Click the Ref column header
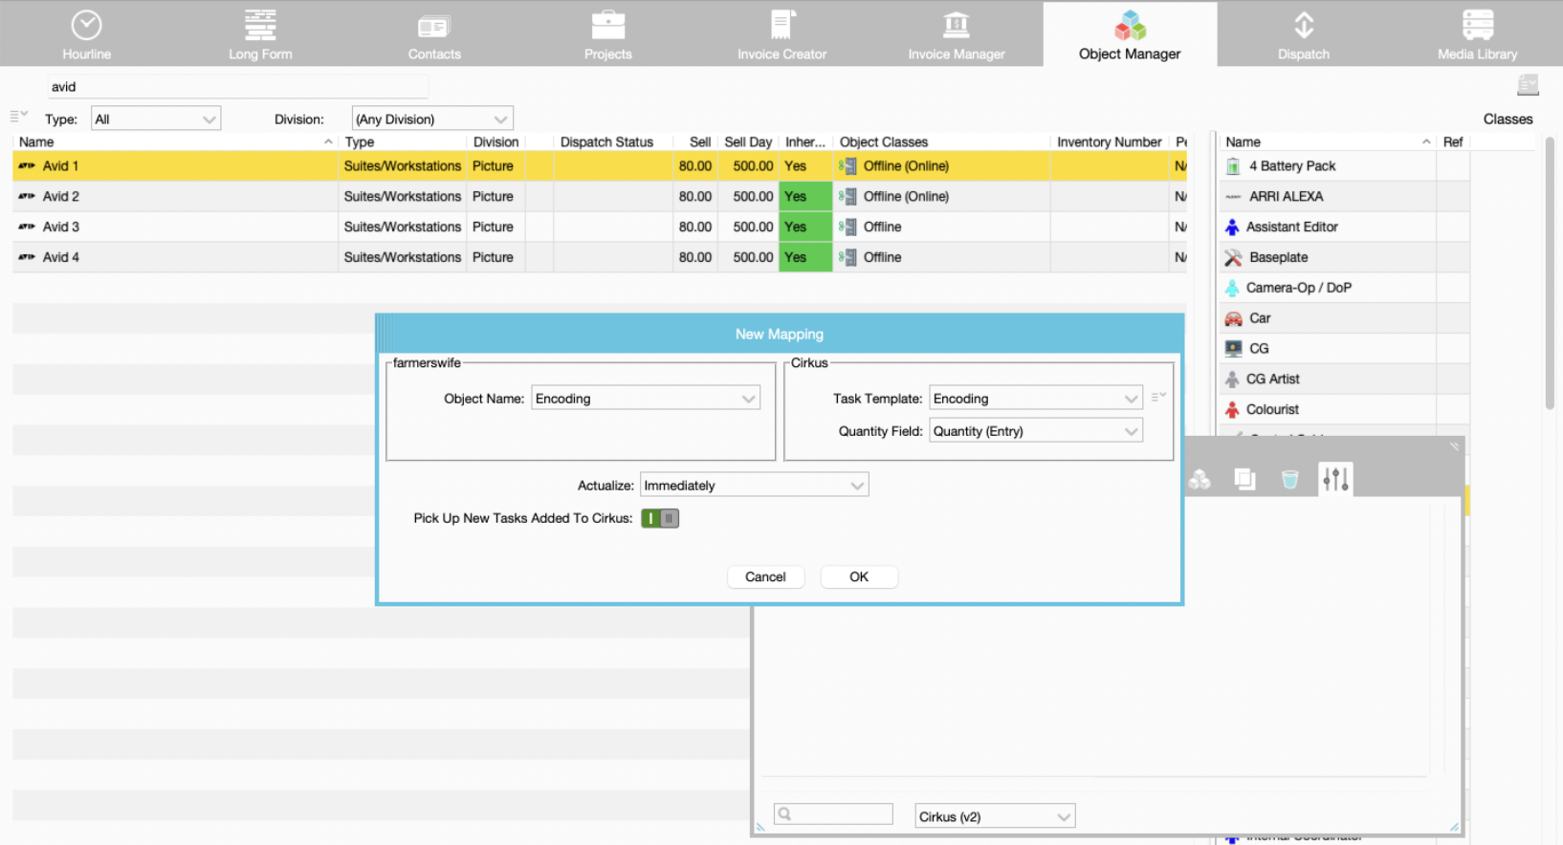 1453,141
